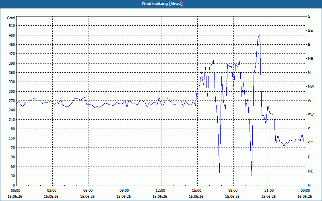Click the NW compass label on right axis
Screen dimensions: 322x201
(311, 87)
